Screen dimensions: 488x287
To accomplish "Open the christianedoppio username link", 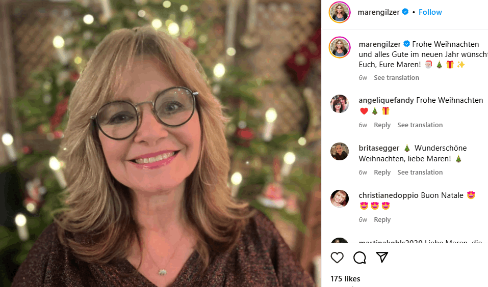I will pyautogui.click(x=389, y=195).
